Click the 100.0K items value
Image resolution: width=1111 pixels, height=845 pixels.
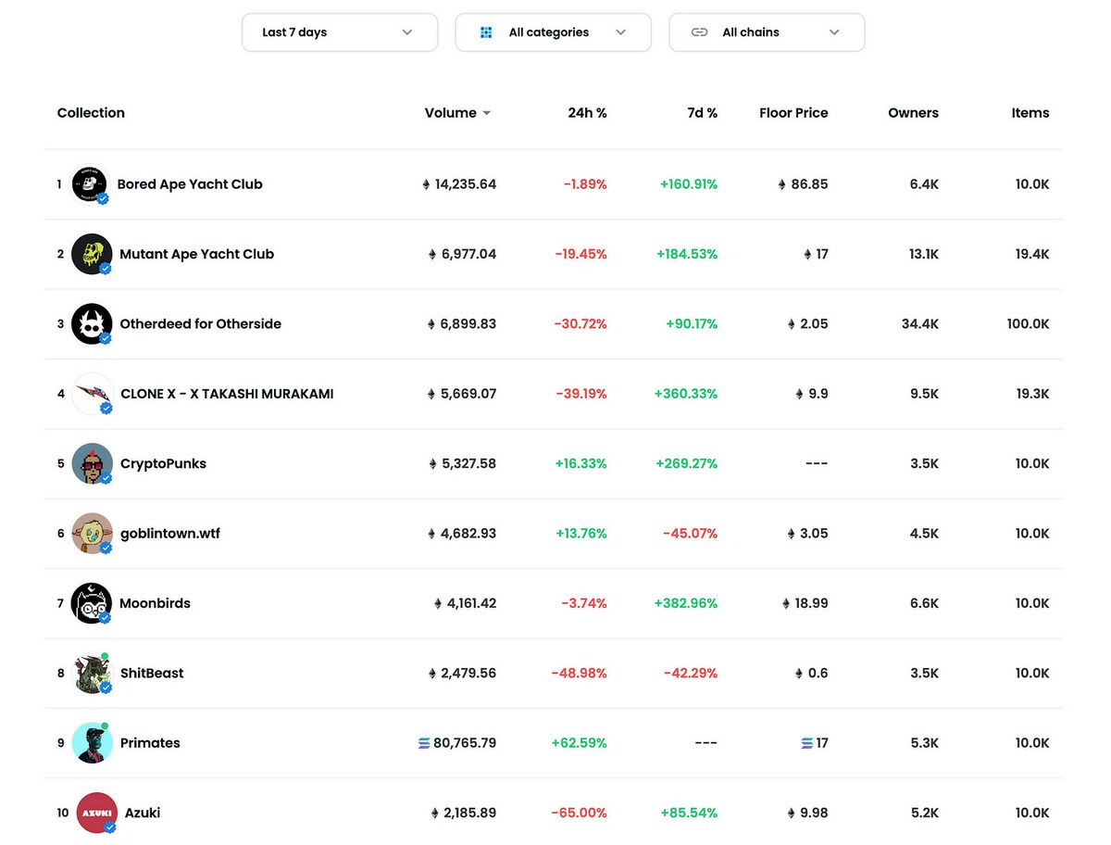[x=1028, y=324]
